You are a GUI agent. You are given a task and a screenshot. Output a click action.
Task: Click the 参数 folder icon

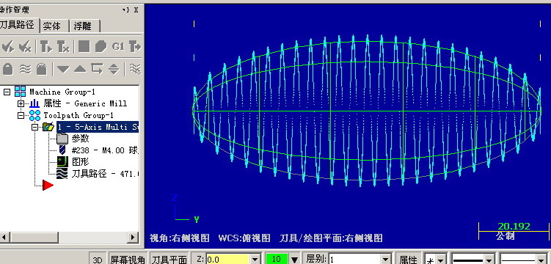(x=62, y=139)
